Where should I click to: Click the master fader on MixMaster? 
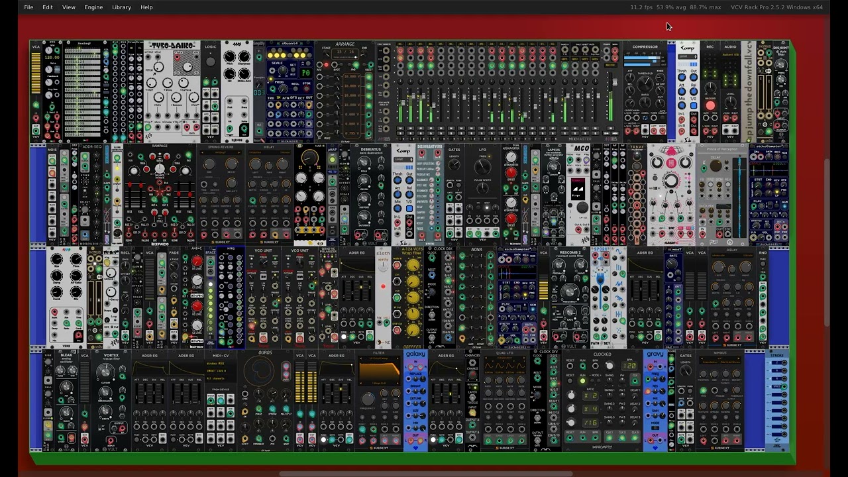point(615,81)
